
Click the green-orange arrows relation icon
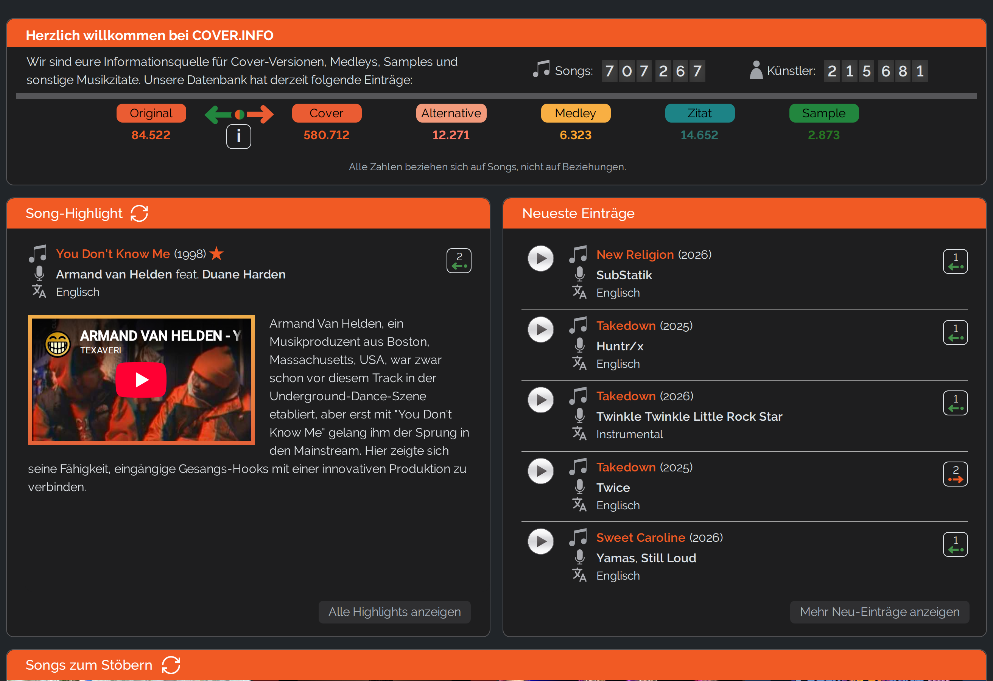pyautogui.click(x=239, y=114)
